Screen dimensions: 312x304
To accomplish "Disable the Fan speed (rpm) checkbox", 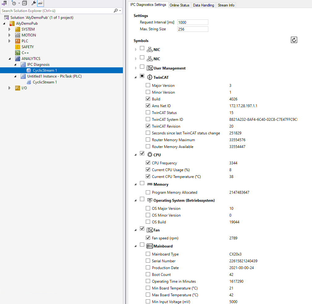I will [x=148, y=238].
